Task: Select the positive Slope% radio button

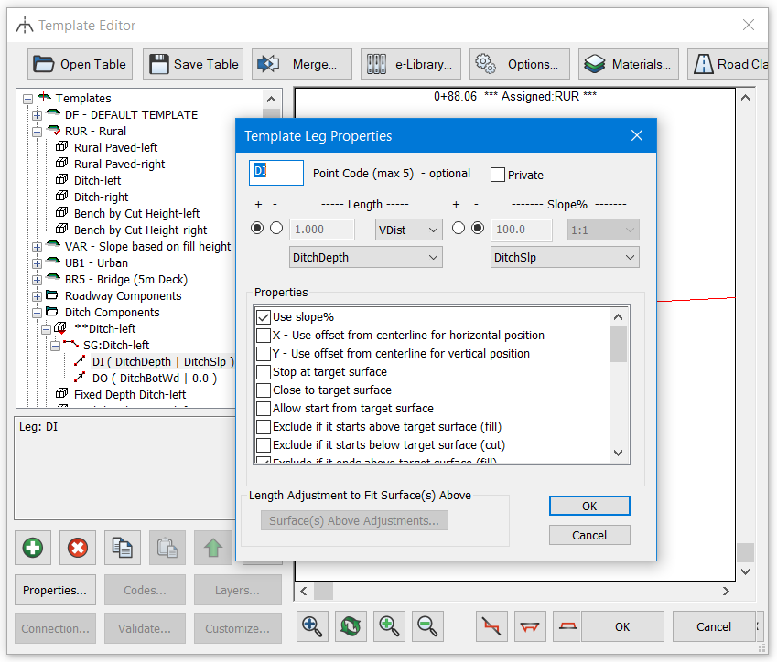Action: 459,228
